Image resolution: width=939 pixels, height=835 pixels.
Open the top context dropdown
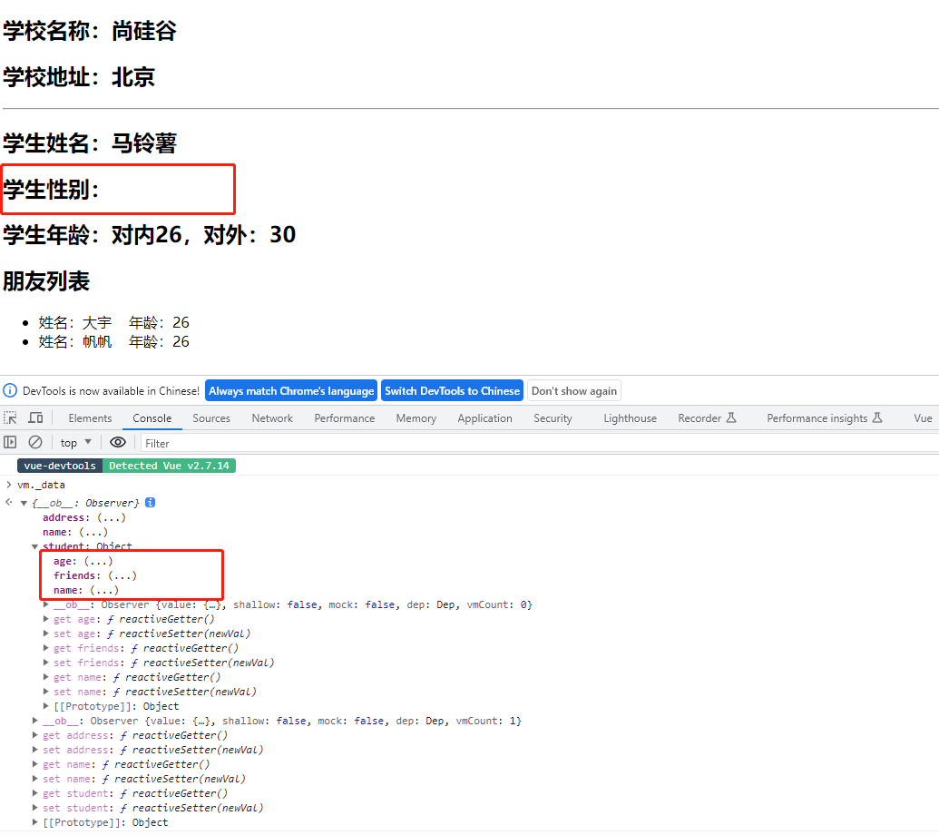75,443
